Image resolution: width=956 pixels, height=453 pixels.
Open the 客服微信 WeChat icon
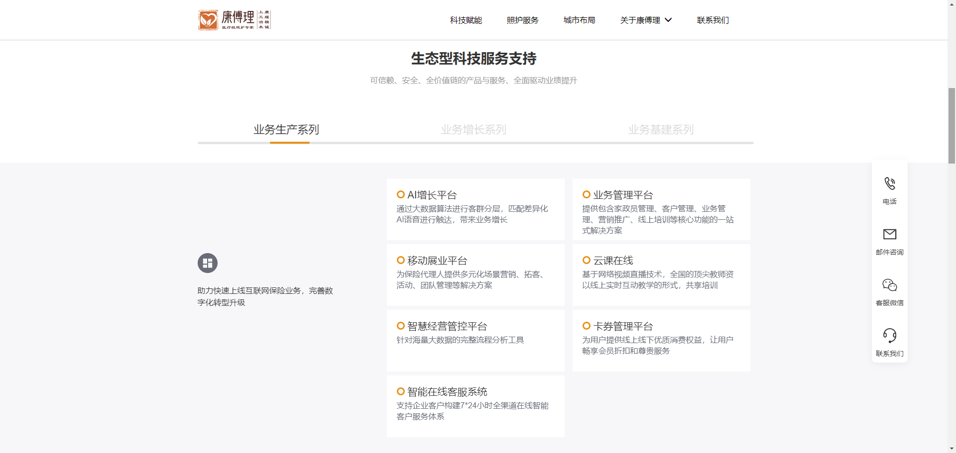tap(890, 285)
